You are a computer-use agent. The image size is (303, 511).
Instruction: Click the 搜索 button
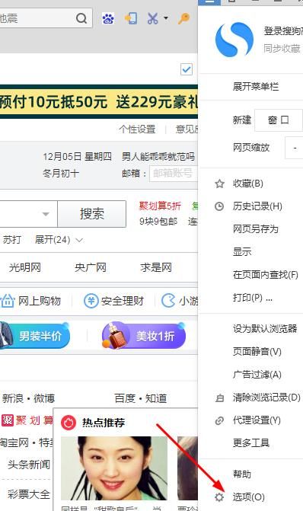[x=92, y=214]
